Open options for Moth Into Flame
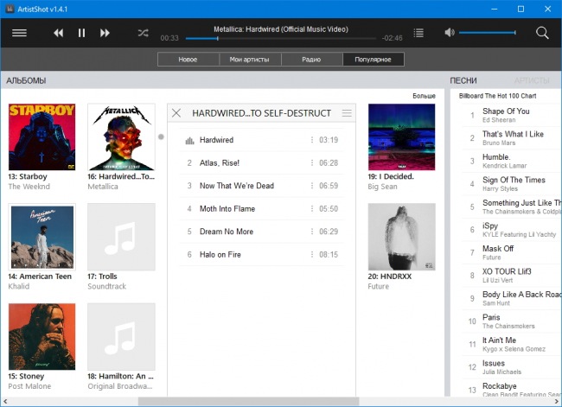 [x=312, y=208]
